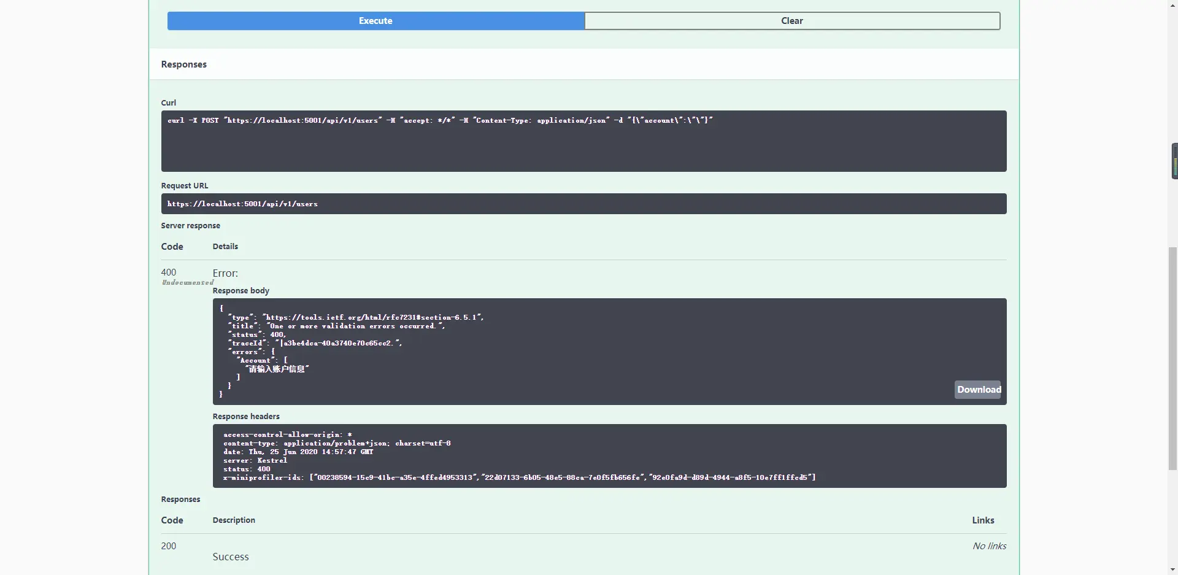Click the blue Execute button
This screenshot has width=1178, height=575.
375,21
